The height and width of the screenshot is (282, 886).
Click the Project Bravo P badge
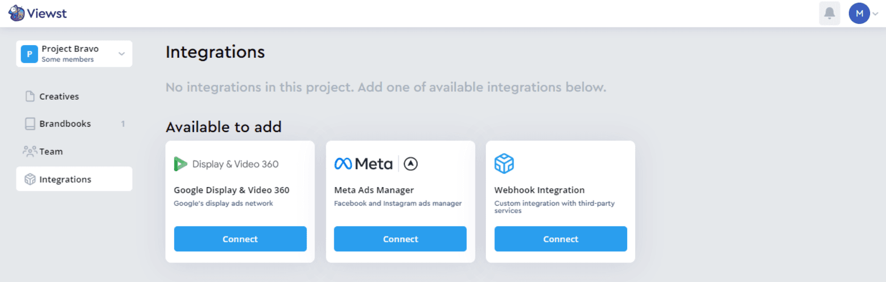pyautogui.click(x=29, y=54)
